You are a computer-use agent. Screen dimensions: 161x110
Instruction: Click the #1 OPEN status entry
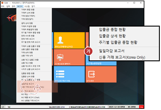point(132,107)
